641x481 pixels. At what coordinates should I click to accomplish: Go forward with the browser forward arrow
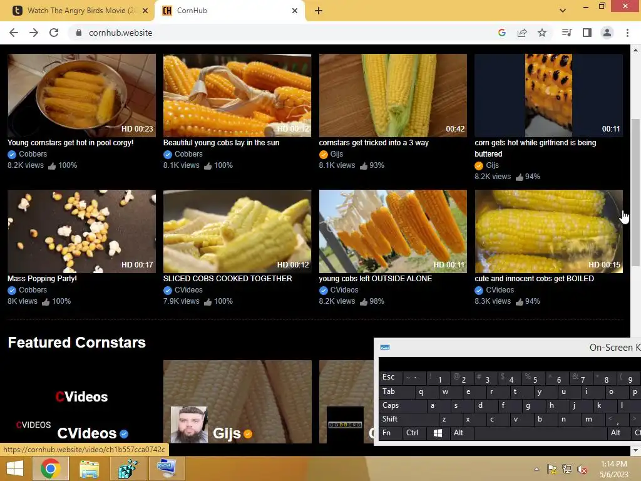coord(34,33)
